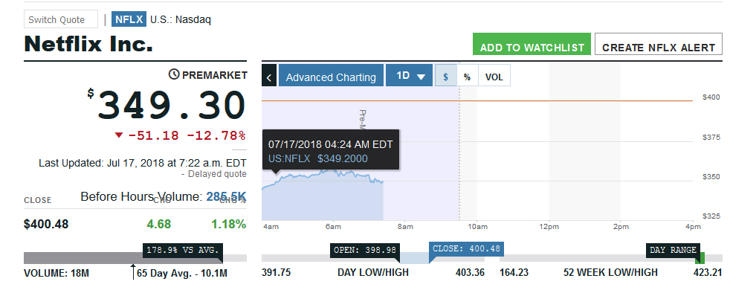Viewport: 730px width, 293px height.
Task: Click the 178.9% VS AVG. volume bar
Action: pos(183,250)
